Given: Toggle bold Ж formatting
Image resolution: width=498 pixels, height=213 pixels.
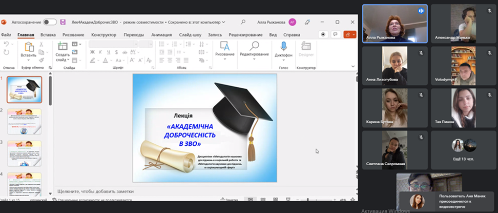Looking at the screenshot, I should [92, 52].
